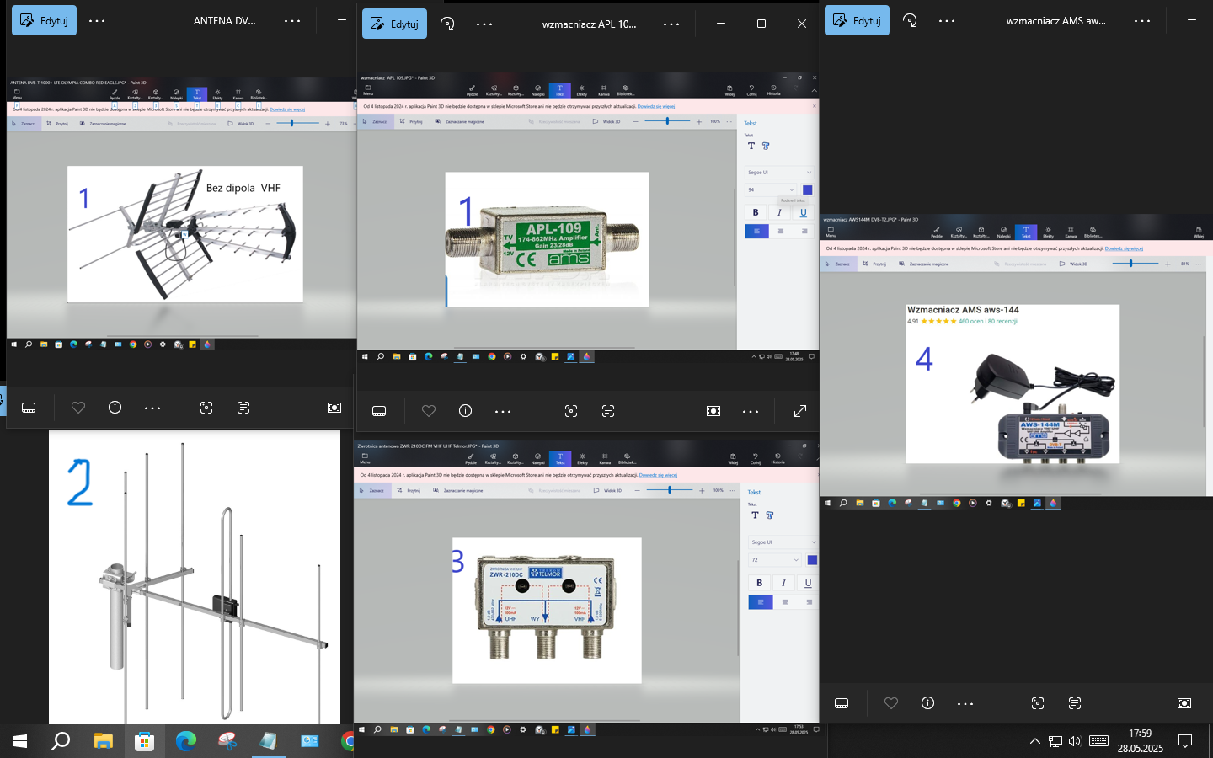Open the three-dot menu beside Edytuj in ANTENA DV
The width and height of the screenshot is (1213, 758).
pyautogui.click(x=97, y=20)
